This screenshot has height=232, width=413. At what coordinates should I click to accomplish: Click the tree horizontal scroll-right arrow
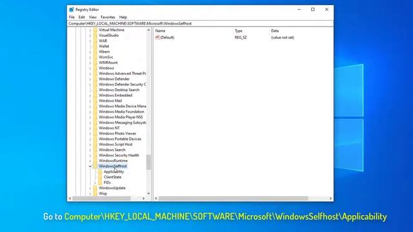(143, 198)
